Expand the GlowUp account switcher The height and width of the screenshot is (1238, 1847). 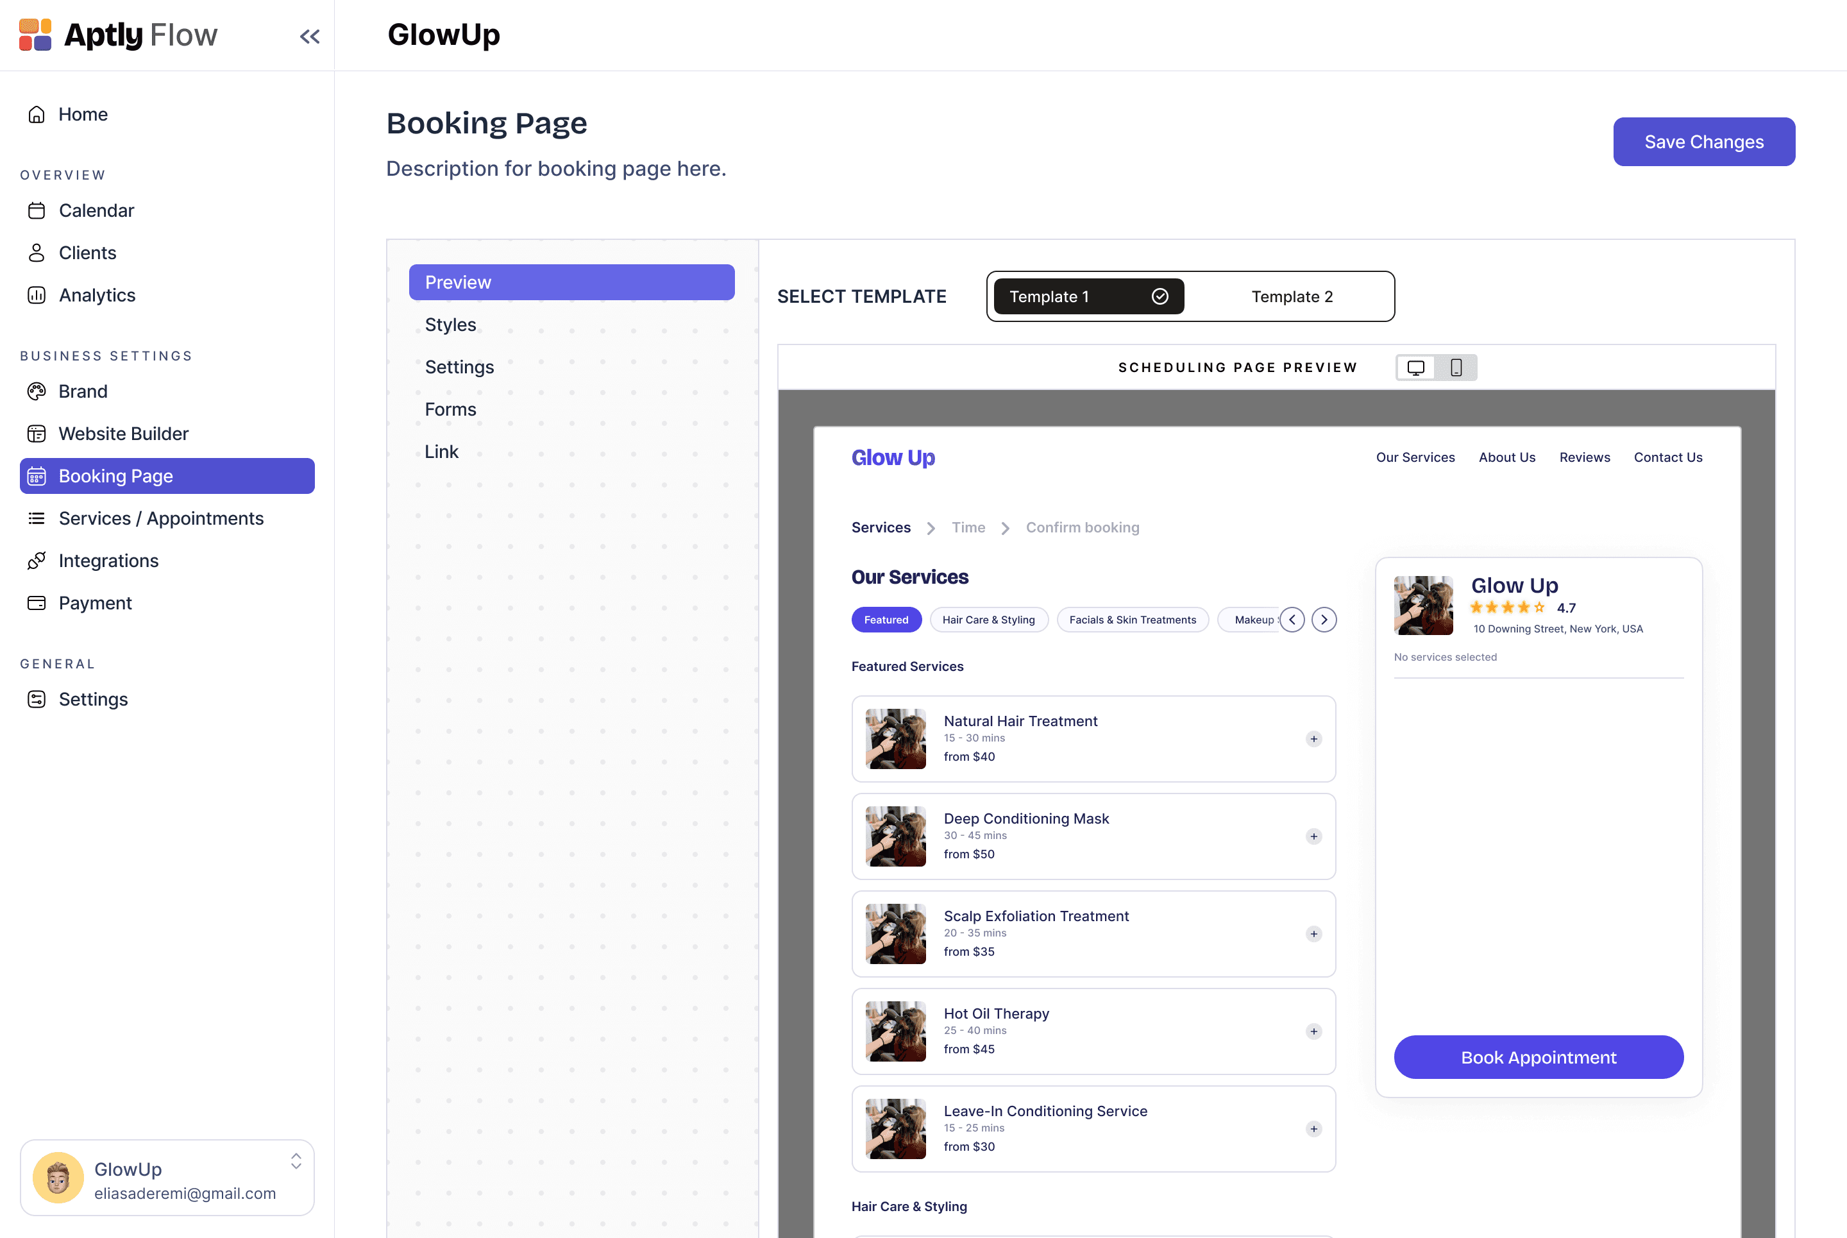coord(295,1162)
